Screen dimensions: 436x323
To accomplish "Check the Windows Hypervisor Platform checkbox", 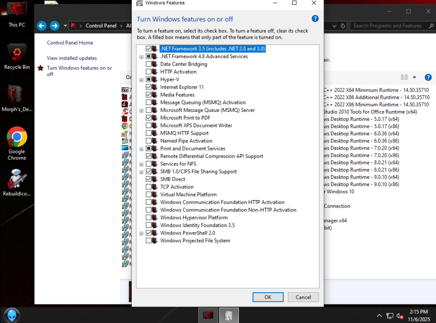I will 148,218.
